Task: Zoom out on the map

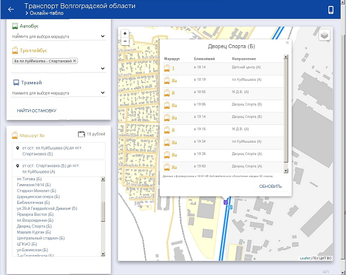Action: point(125,41)
